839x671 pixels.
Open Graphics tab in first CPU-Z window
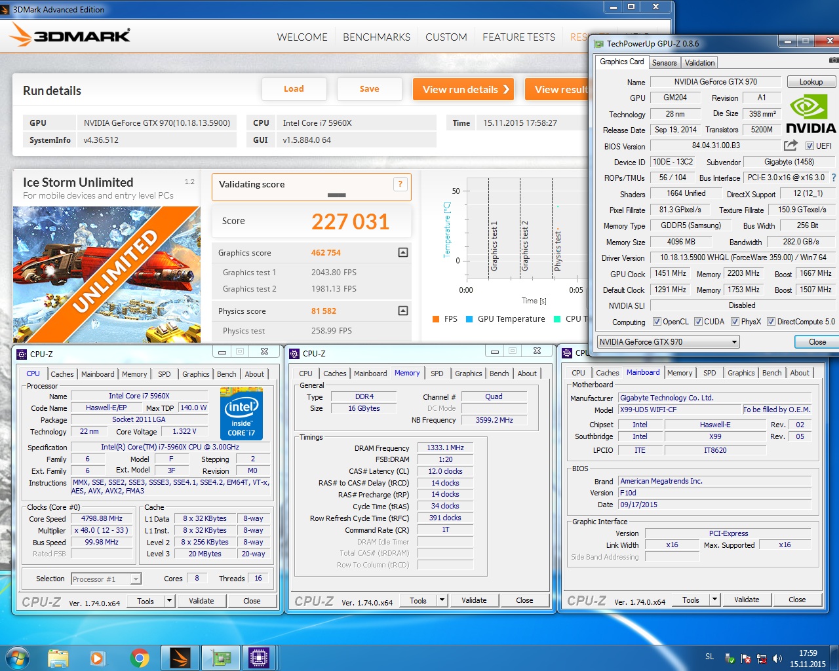195,374
